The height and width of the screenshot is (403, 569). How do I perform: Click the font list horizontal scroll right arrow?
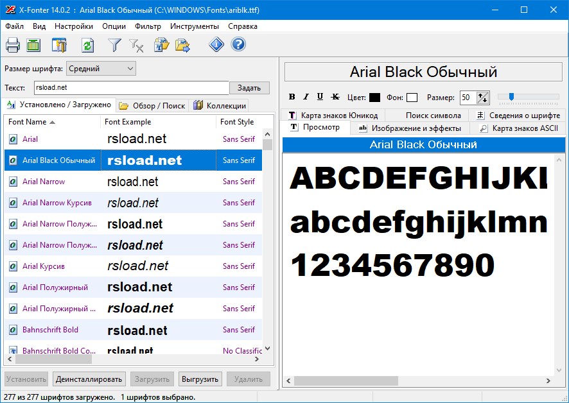[257, 359]
